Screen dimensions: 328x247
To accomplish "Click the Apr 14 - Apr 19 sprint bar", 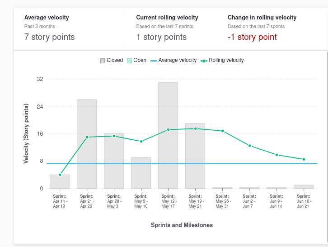I will tap(60, 182).
